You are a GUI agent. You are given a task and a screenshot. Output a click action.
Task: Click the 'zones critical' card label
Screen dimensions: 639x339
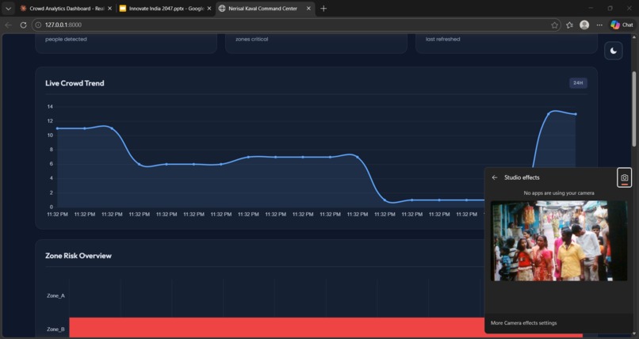[252, 39]
